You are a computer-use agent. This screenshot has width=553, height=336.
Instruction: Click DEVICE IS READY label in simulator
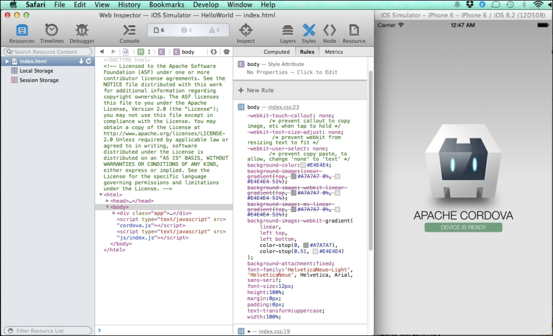tap(463, 228)
